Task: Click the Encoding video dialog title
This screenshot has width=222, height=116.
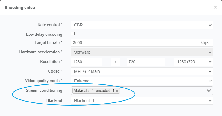Action: click(20, 8)
